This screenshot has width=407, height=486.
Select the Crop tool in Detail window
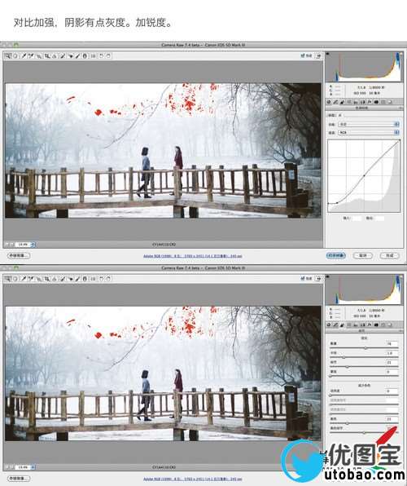point(46,279)
